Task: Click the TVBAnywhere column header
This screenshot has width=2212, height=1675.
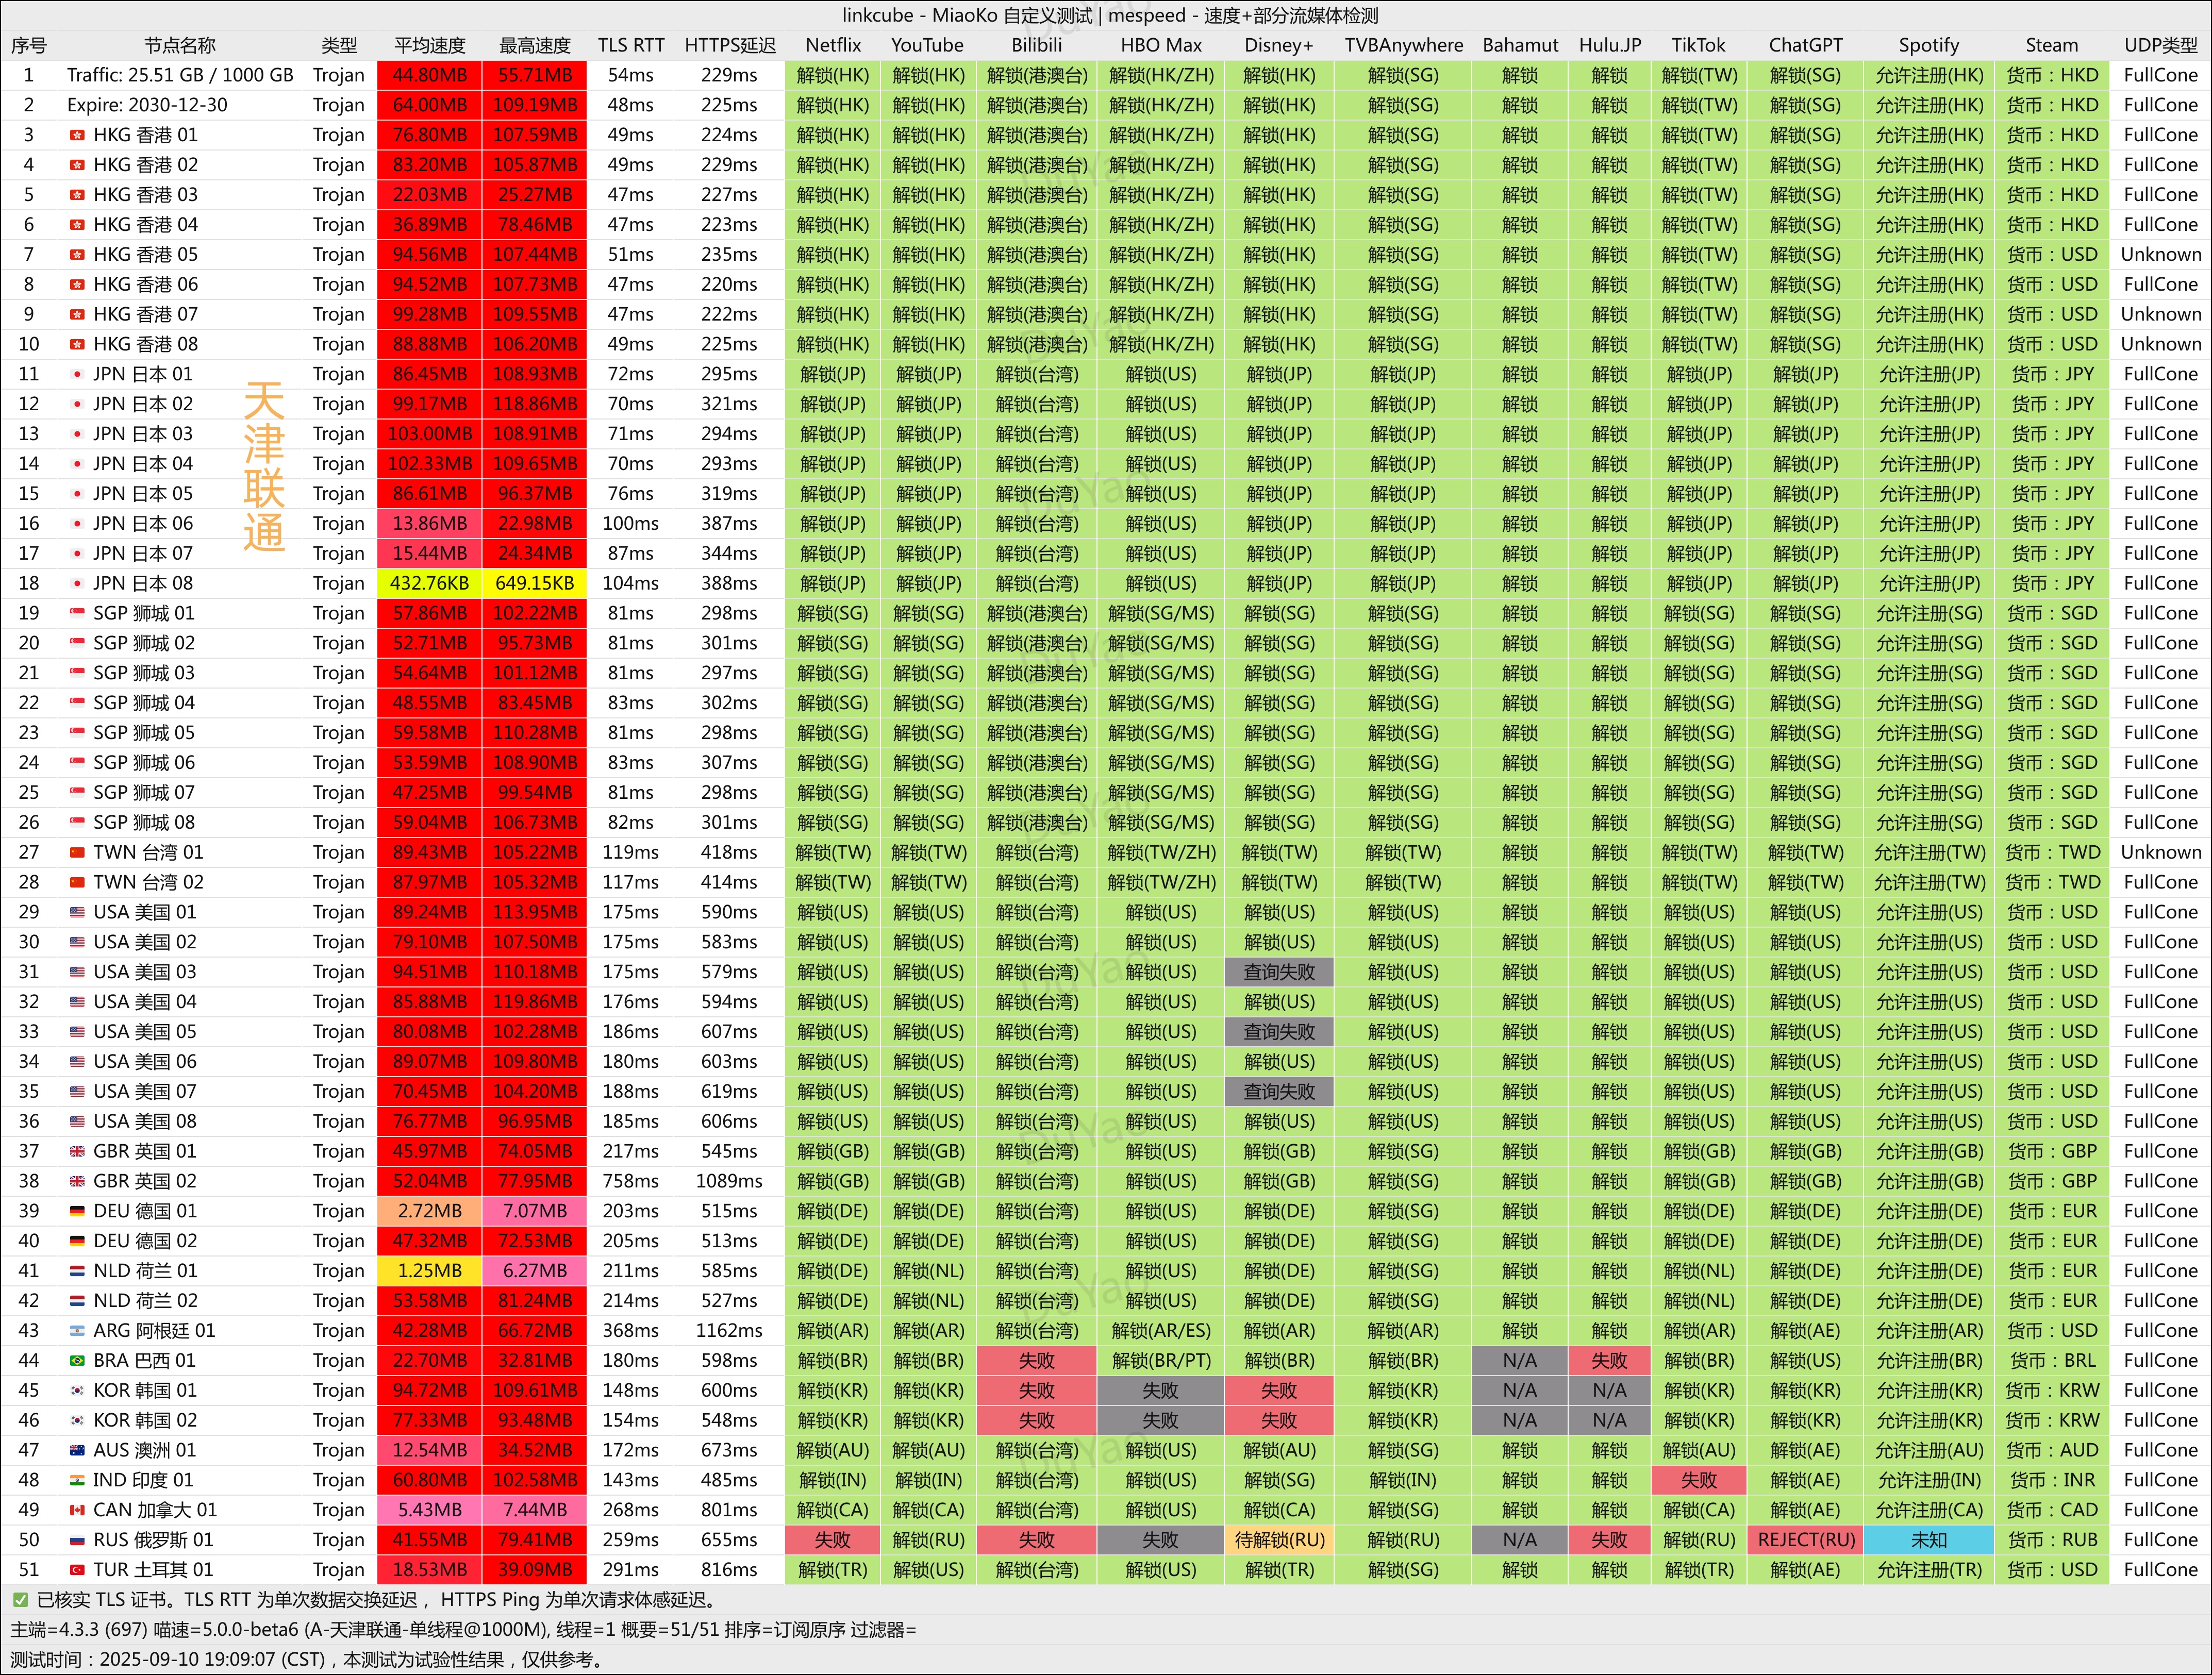Action: tap(1403, 45)
